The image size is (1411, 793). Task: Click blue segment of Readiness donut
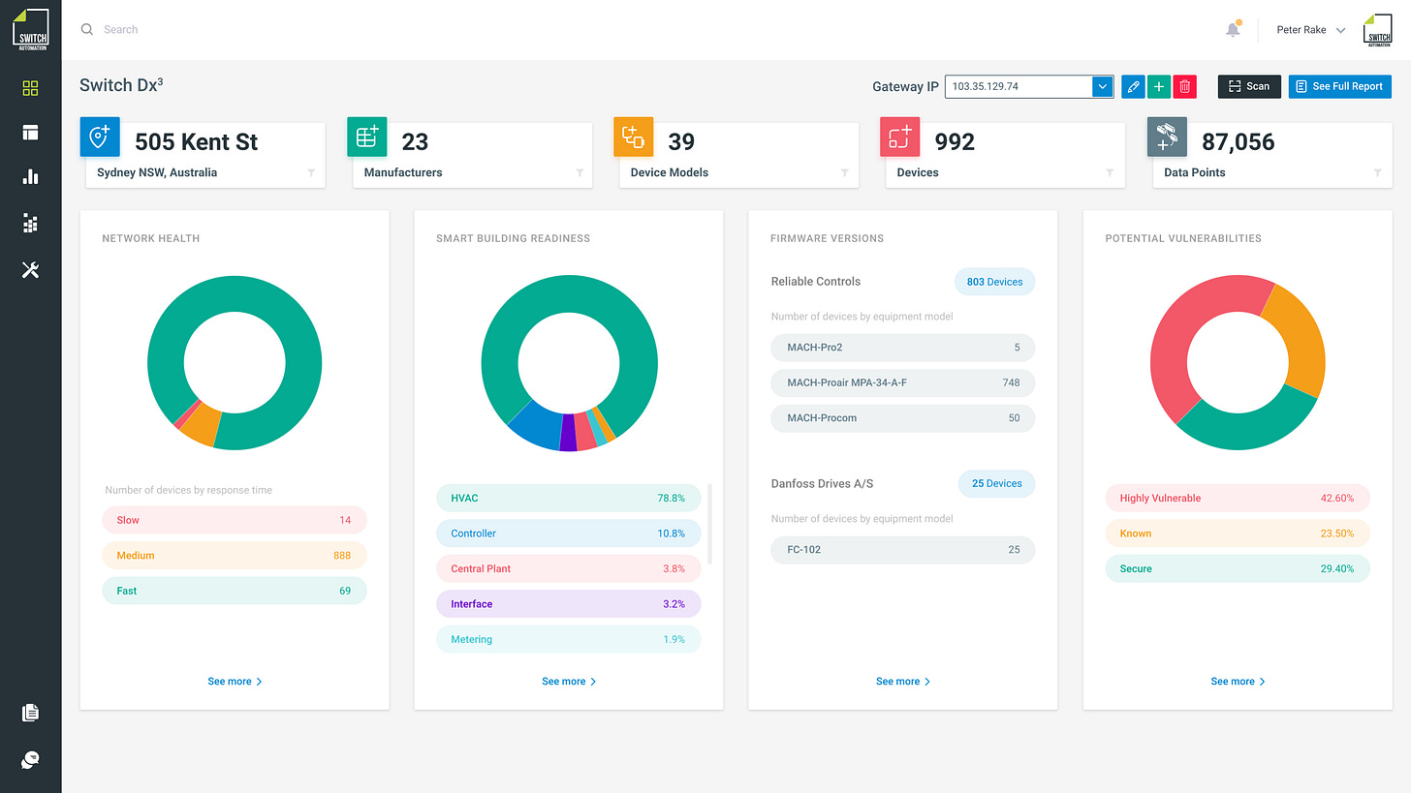point(537,424)
